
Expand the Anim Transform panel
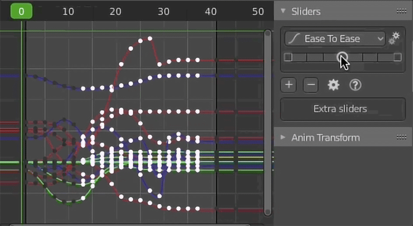(x=283, y=137)
